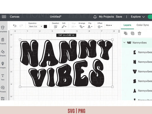Image resolution: width=152 pixels, height=114 pixels.
Task: Open the Arrange dropdown
Action: (x=82, y=27)
